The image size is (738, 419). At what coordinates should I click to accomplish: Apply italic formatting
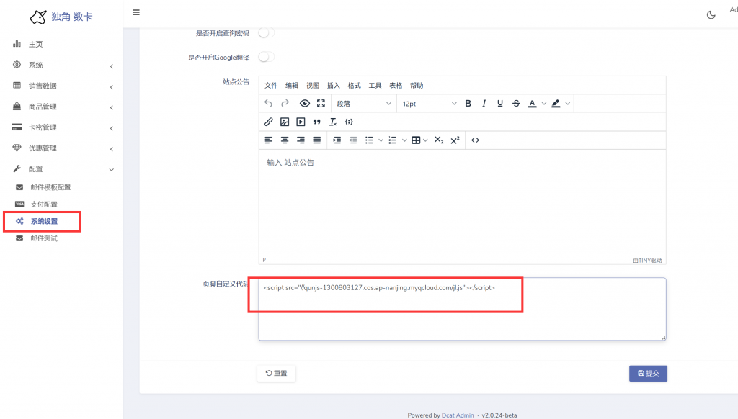(484, 104)
